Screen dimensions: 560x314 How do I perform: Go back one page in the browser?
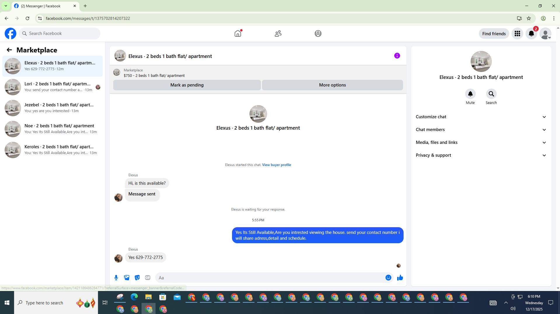(6, 18)
